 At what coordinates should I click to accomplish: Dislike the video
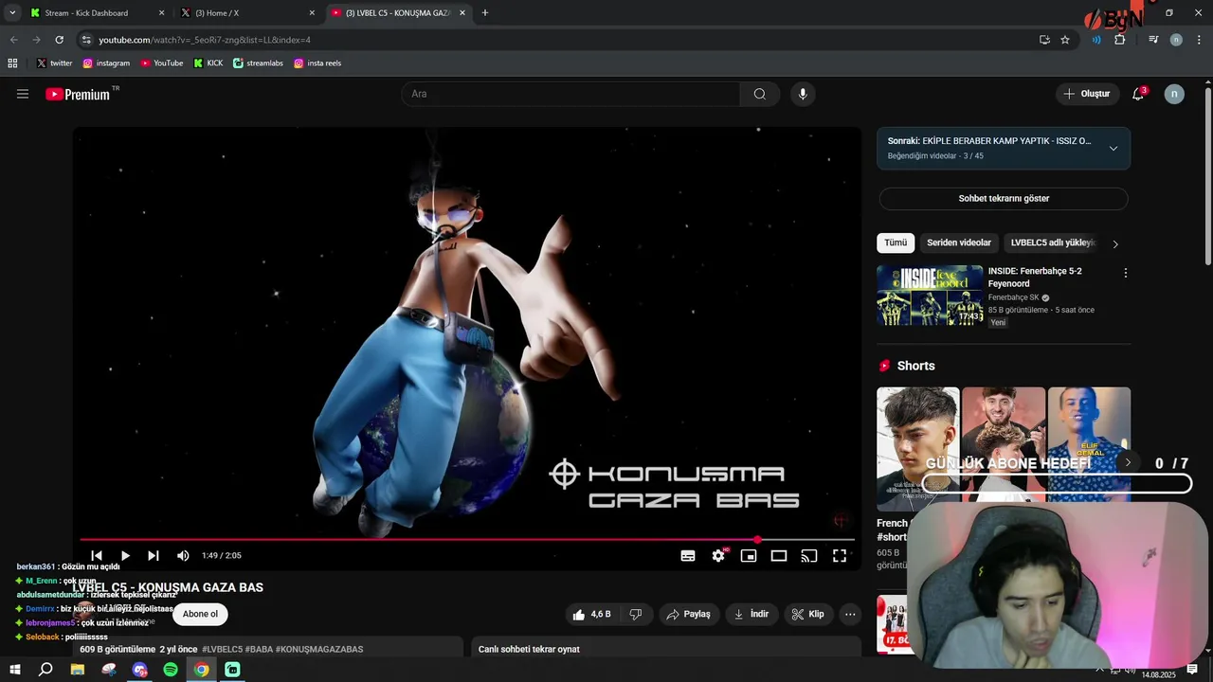coord(636,614)
